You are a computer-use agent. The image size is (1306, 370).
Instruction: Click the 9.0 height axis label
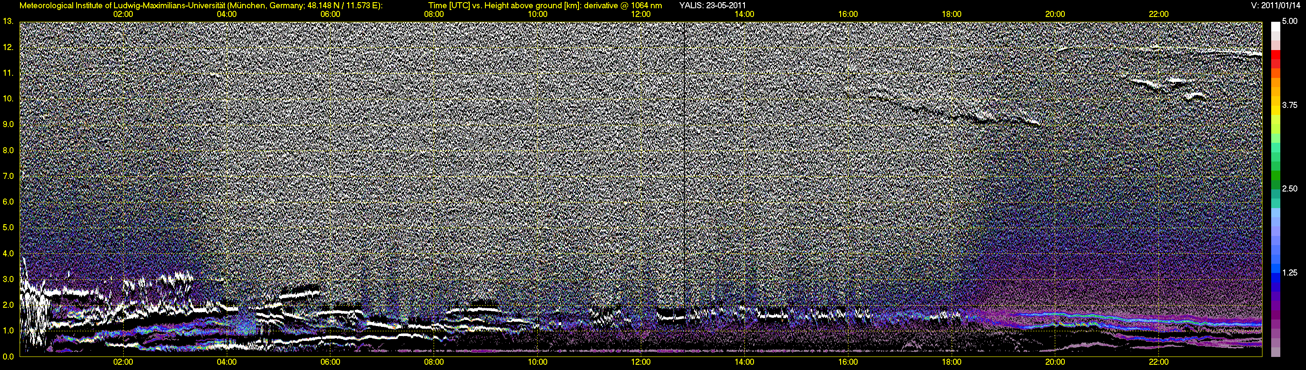[7, 124]
